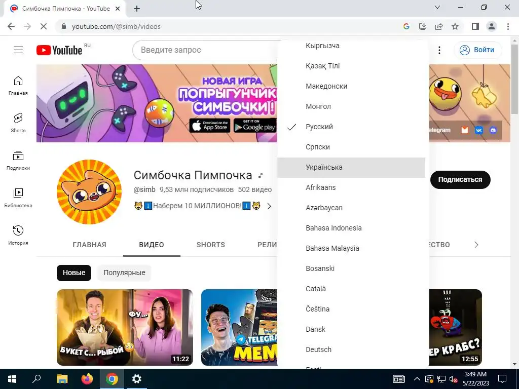Click the channel avatar cat picture
The image size is (519, 389).
click(x=89, y=192)
